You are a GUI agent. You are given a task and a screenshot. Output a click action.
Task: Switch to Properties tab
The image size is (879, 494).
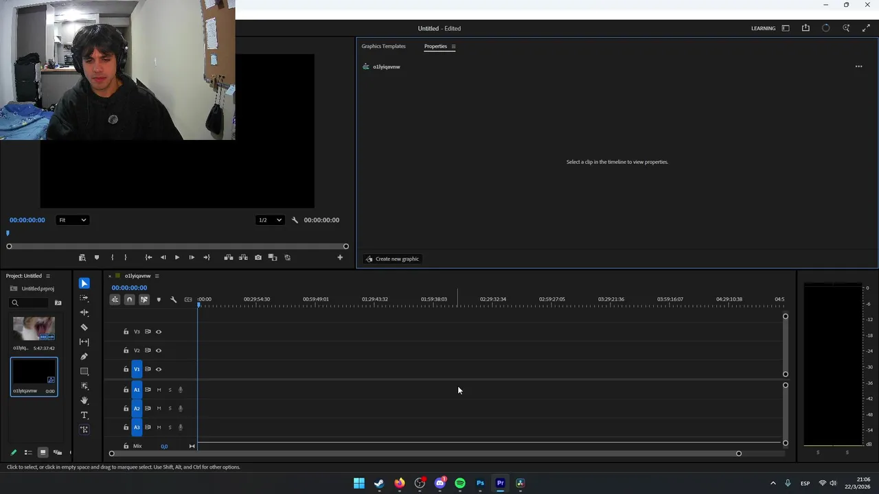click(435, 46)
